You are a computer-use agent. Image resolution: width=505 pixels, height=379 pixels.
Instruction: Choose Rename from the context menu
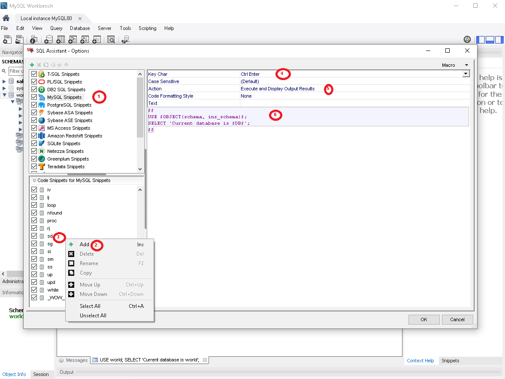pyautogui.click(x=109, y=264)
